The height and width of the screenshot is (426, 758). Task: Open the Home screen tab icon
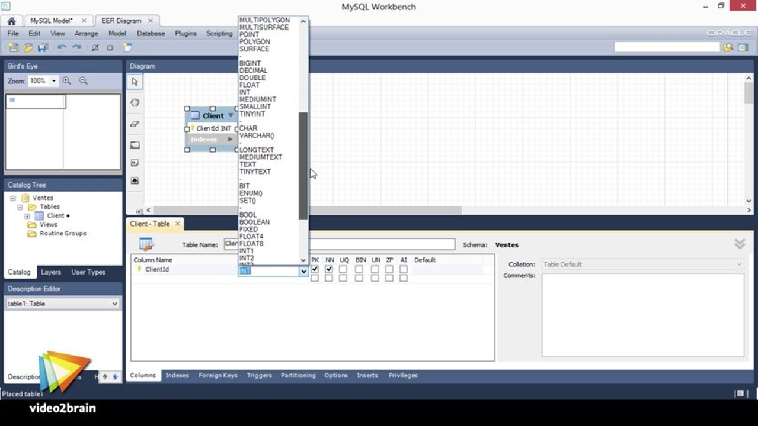[x=11, y=21]
